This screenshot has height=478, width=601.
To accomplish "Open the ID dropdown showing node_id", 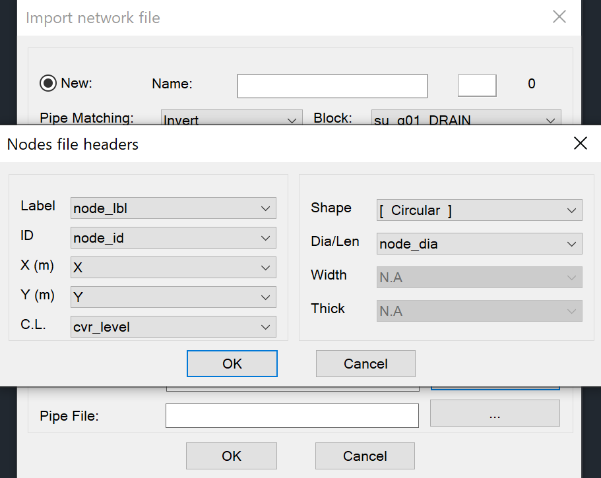I will tap(174, 238).
